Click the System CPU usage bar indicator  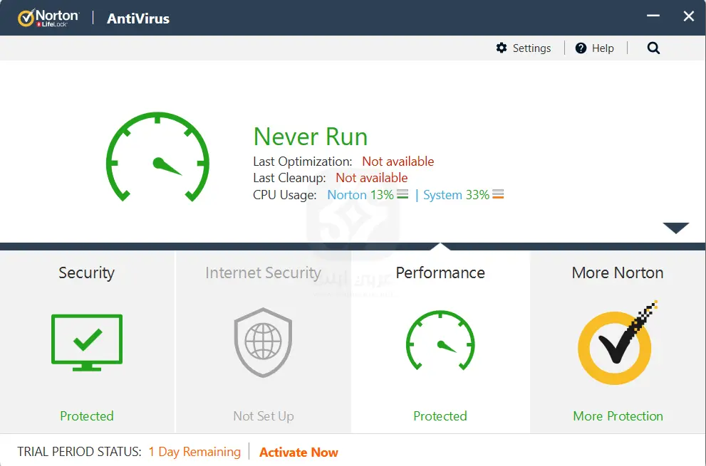[x=498, y=195]
